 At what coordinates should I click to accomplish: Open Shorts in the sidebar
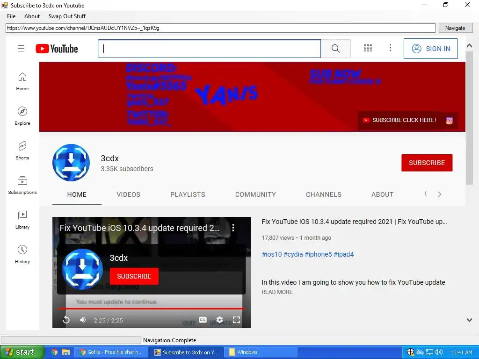(x=22, y=151)
